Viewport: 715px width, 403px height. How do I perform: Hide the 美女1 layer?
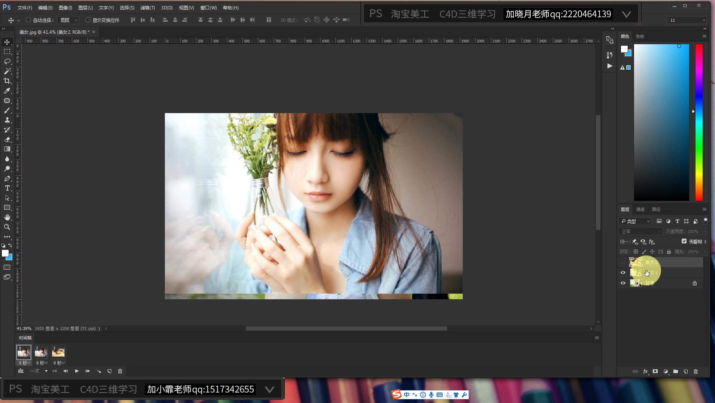click(x=623, y=273)
